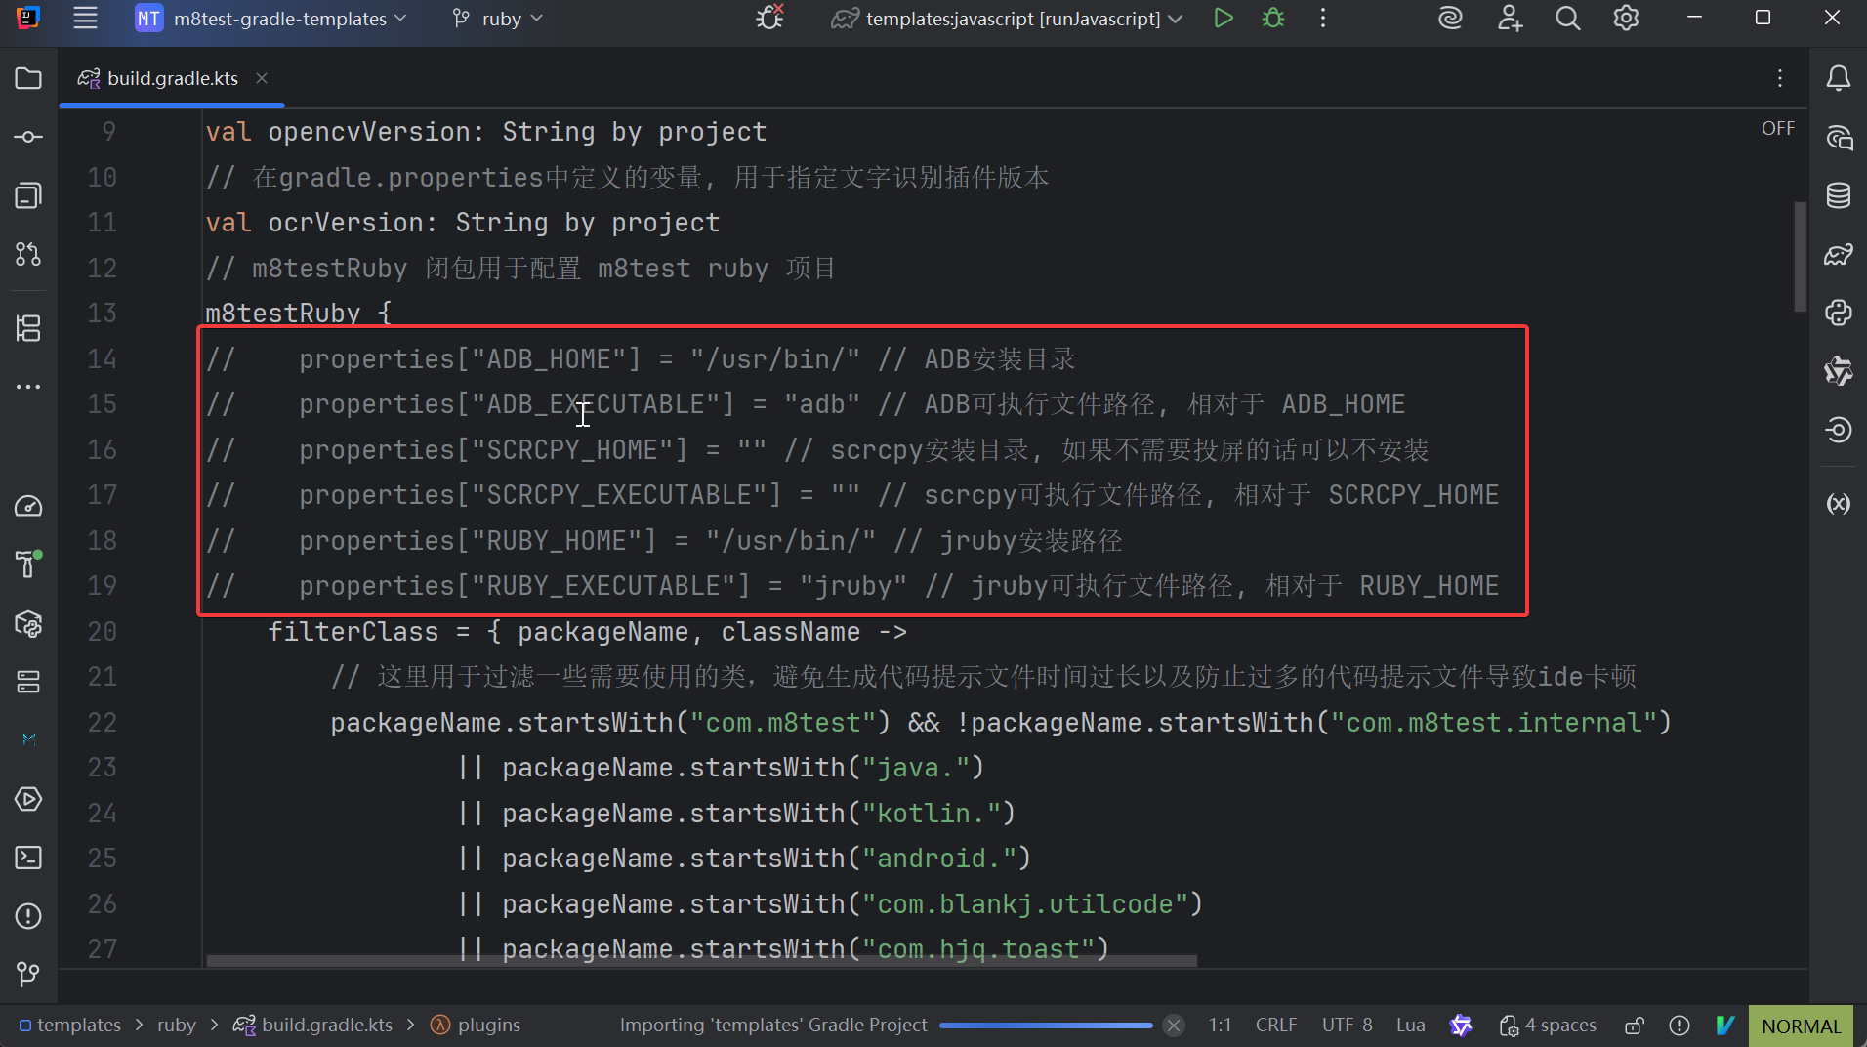Click the green Run button
Image resolution: width=1867 pixels, height=1047 pixels.
tap(1223, 19)
